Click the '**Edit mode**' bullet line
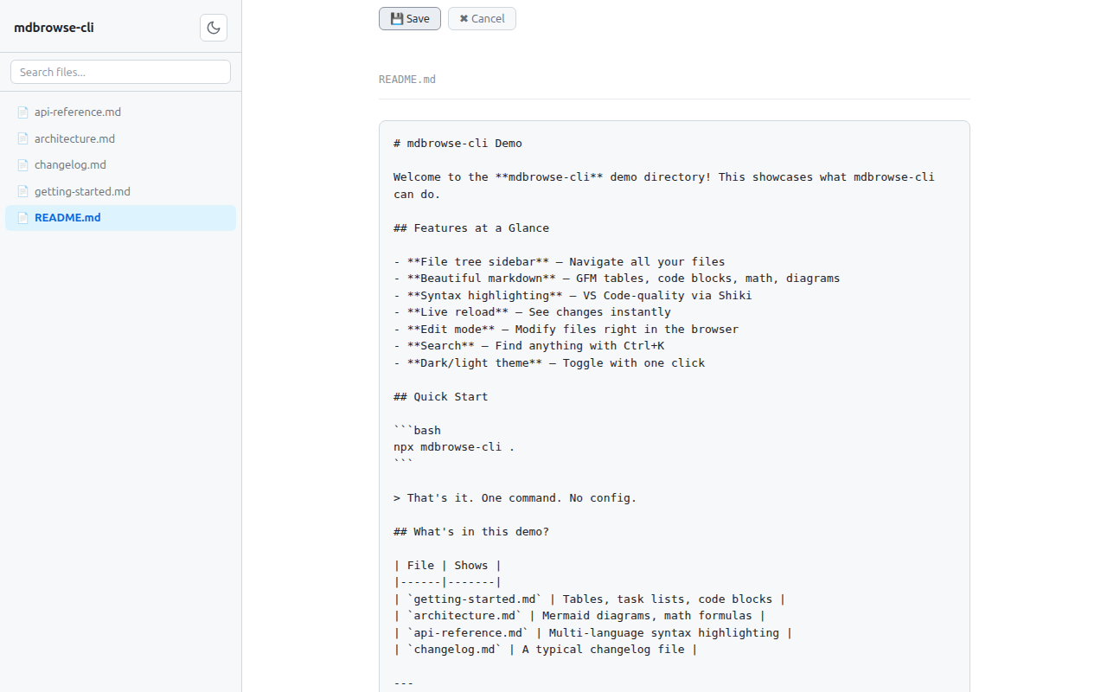Screen dimensions: 1107x692 point(566,330)
